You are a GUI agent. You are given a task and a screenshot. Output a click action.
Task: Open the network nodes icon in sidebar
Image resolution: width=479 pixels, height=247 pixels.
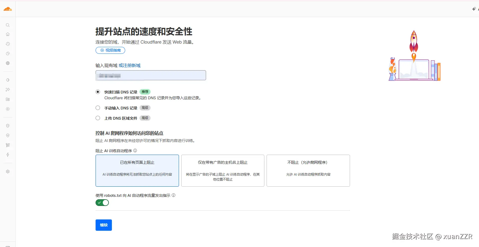(8, 145)
